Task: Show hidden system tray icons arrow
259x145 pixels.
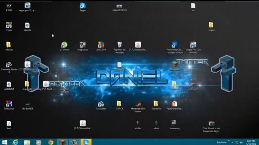Action: pos(232,143)
